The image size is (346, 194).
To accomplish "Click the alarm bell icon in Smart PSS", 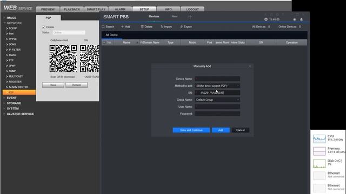I will [x=301, y=19].
